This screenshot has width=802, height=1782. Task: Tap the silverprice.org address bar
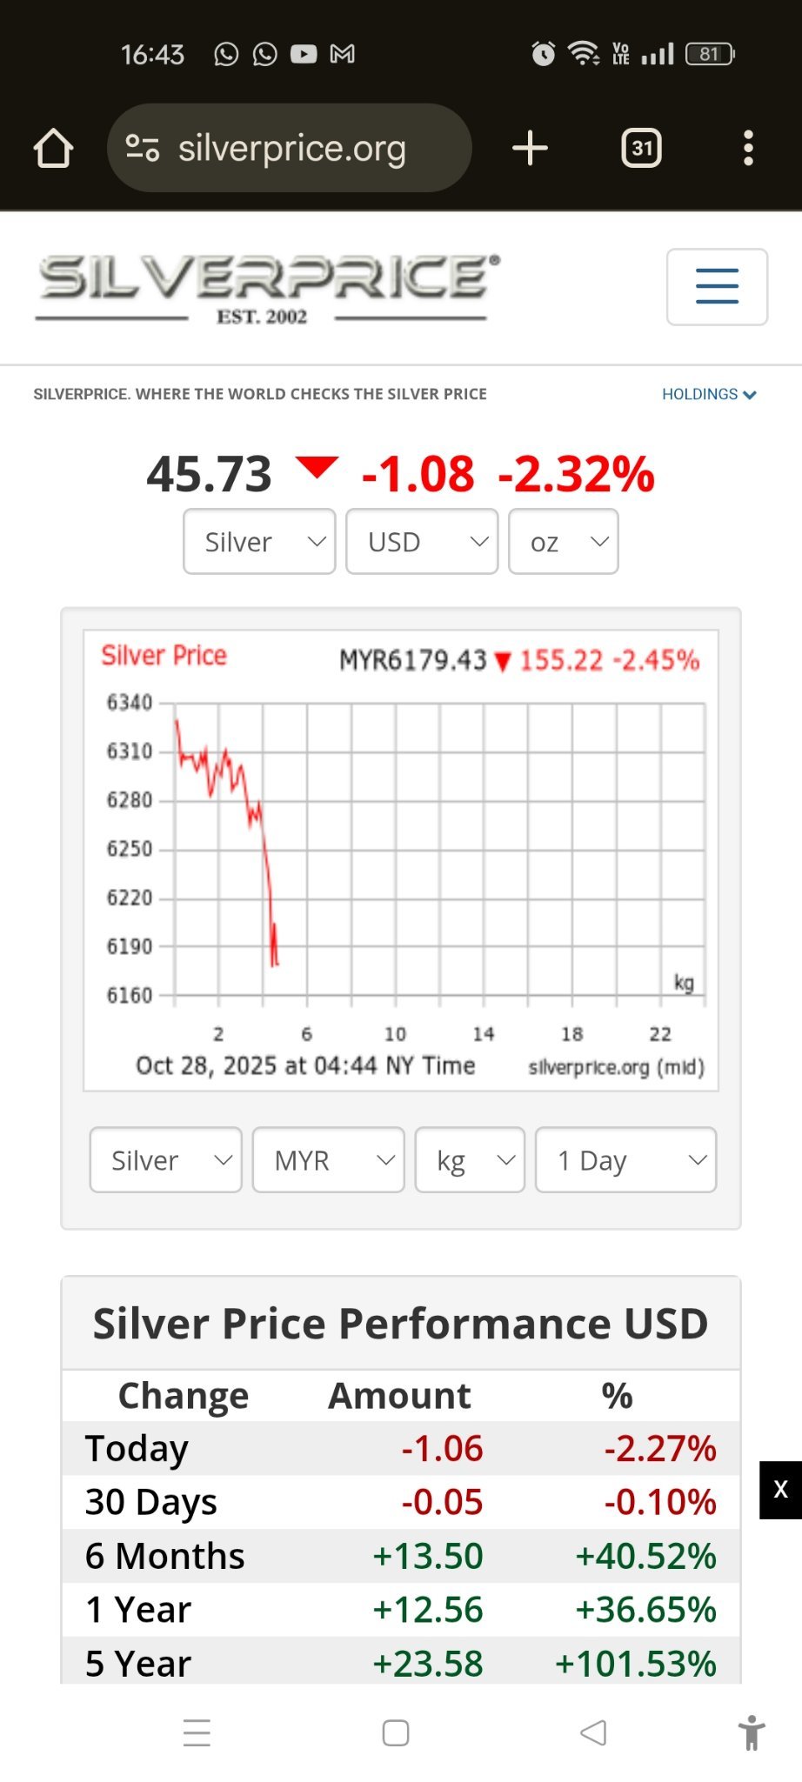[x=292, y=148]
